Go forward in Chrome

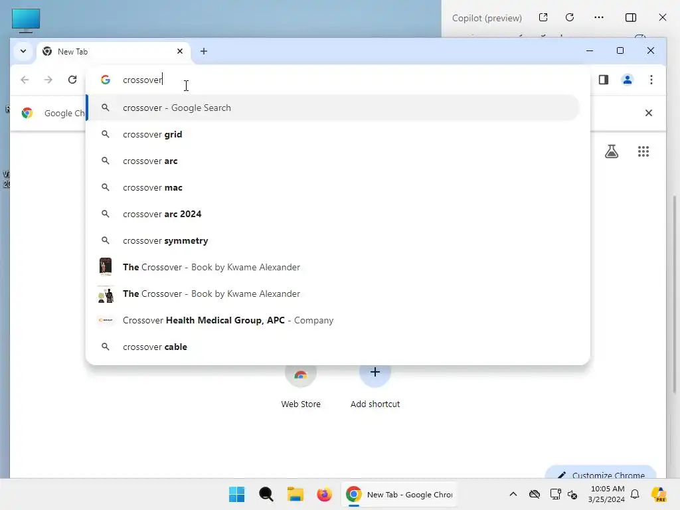(x=48, y=80)
